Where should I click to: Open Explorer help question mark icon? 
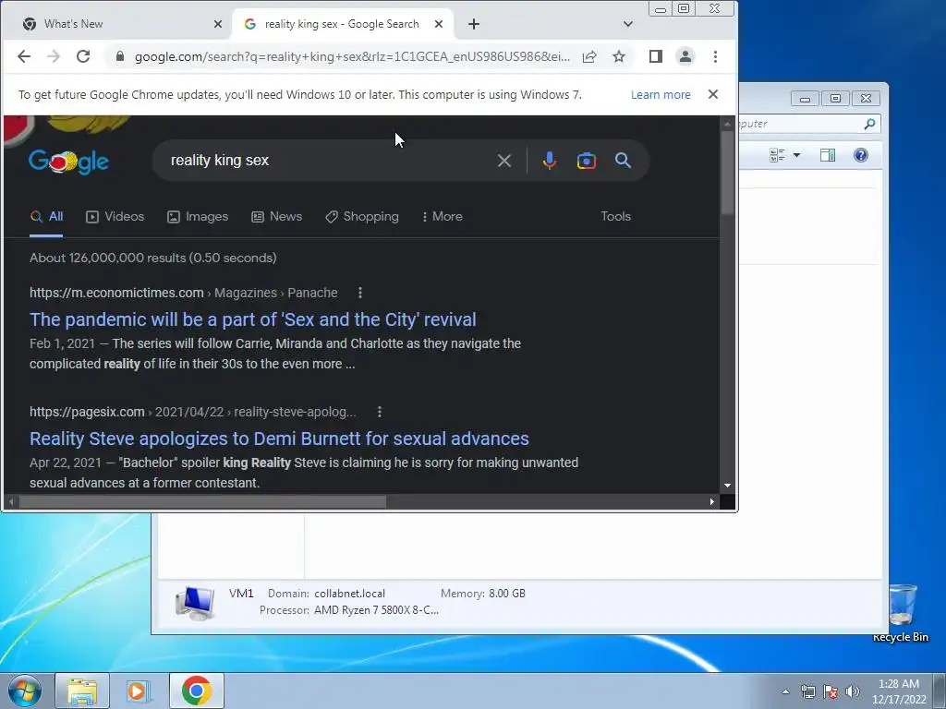861,155
